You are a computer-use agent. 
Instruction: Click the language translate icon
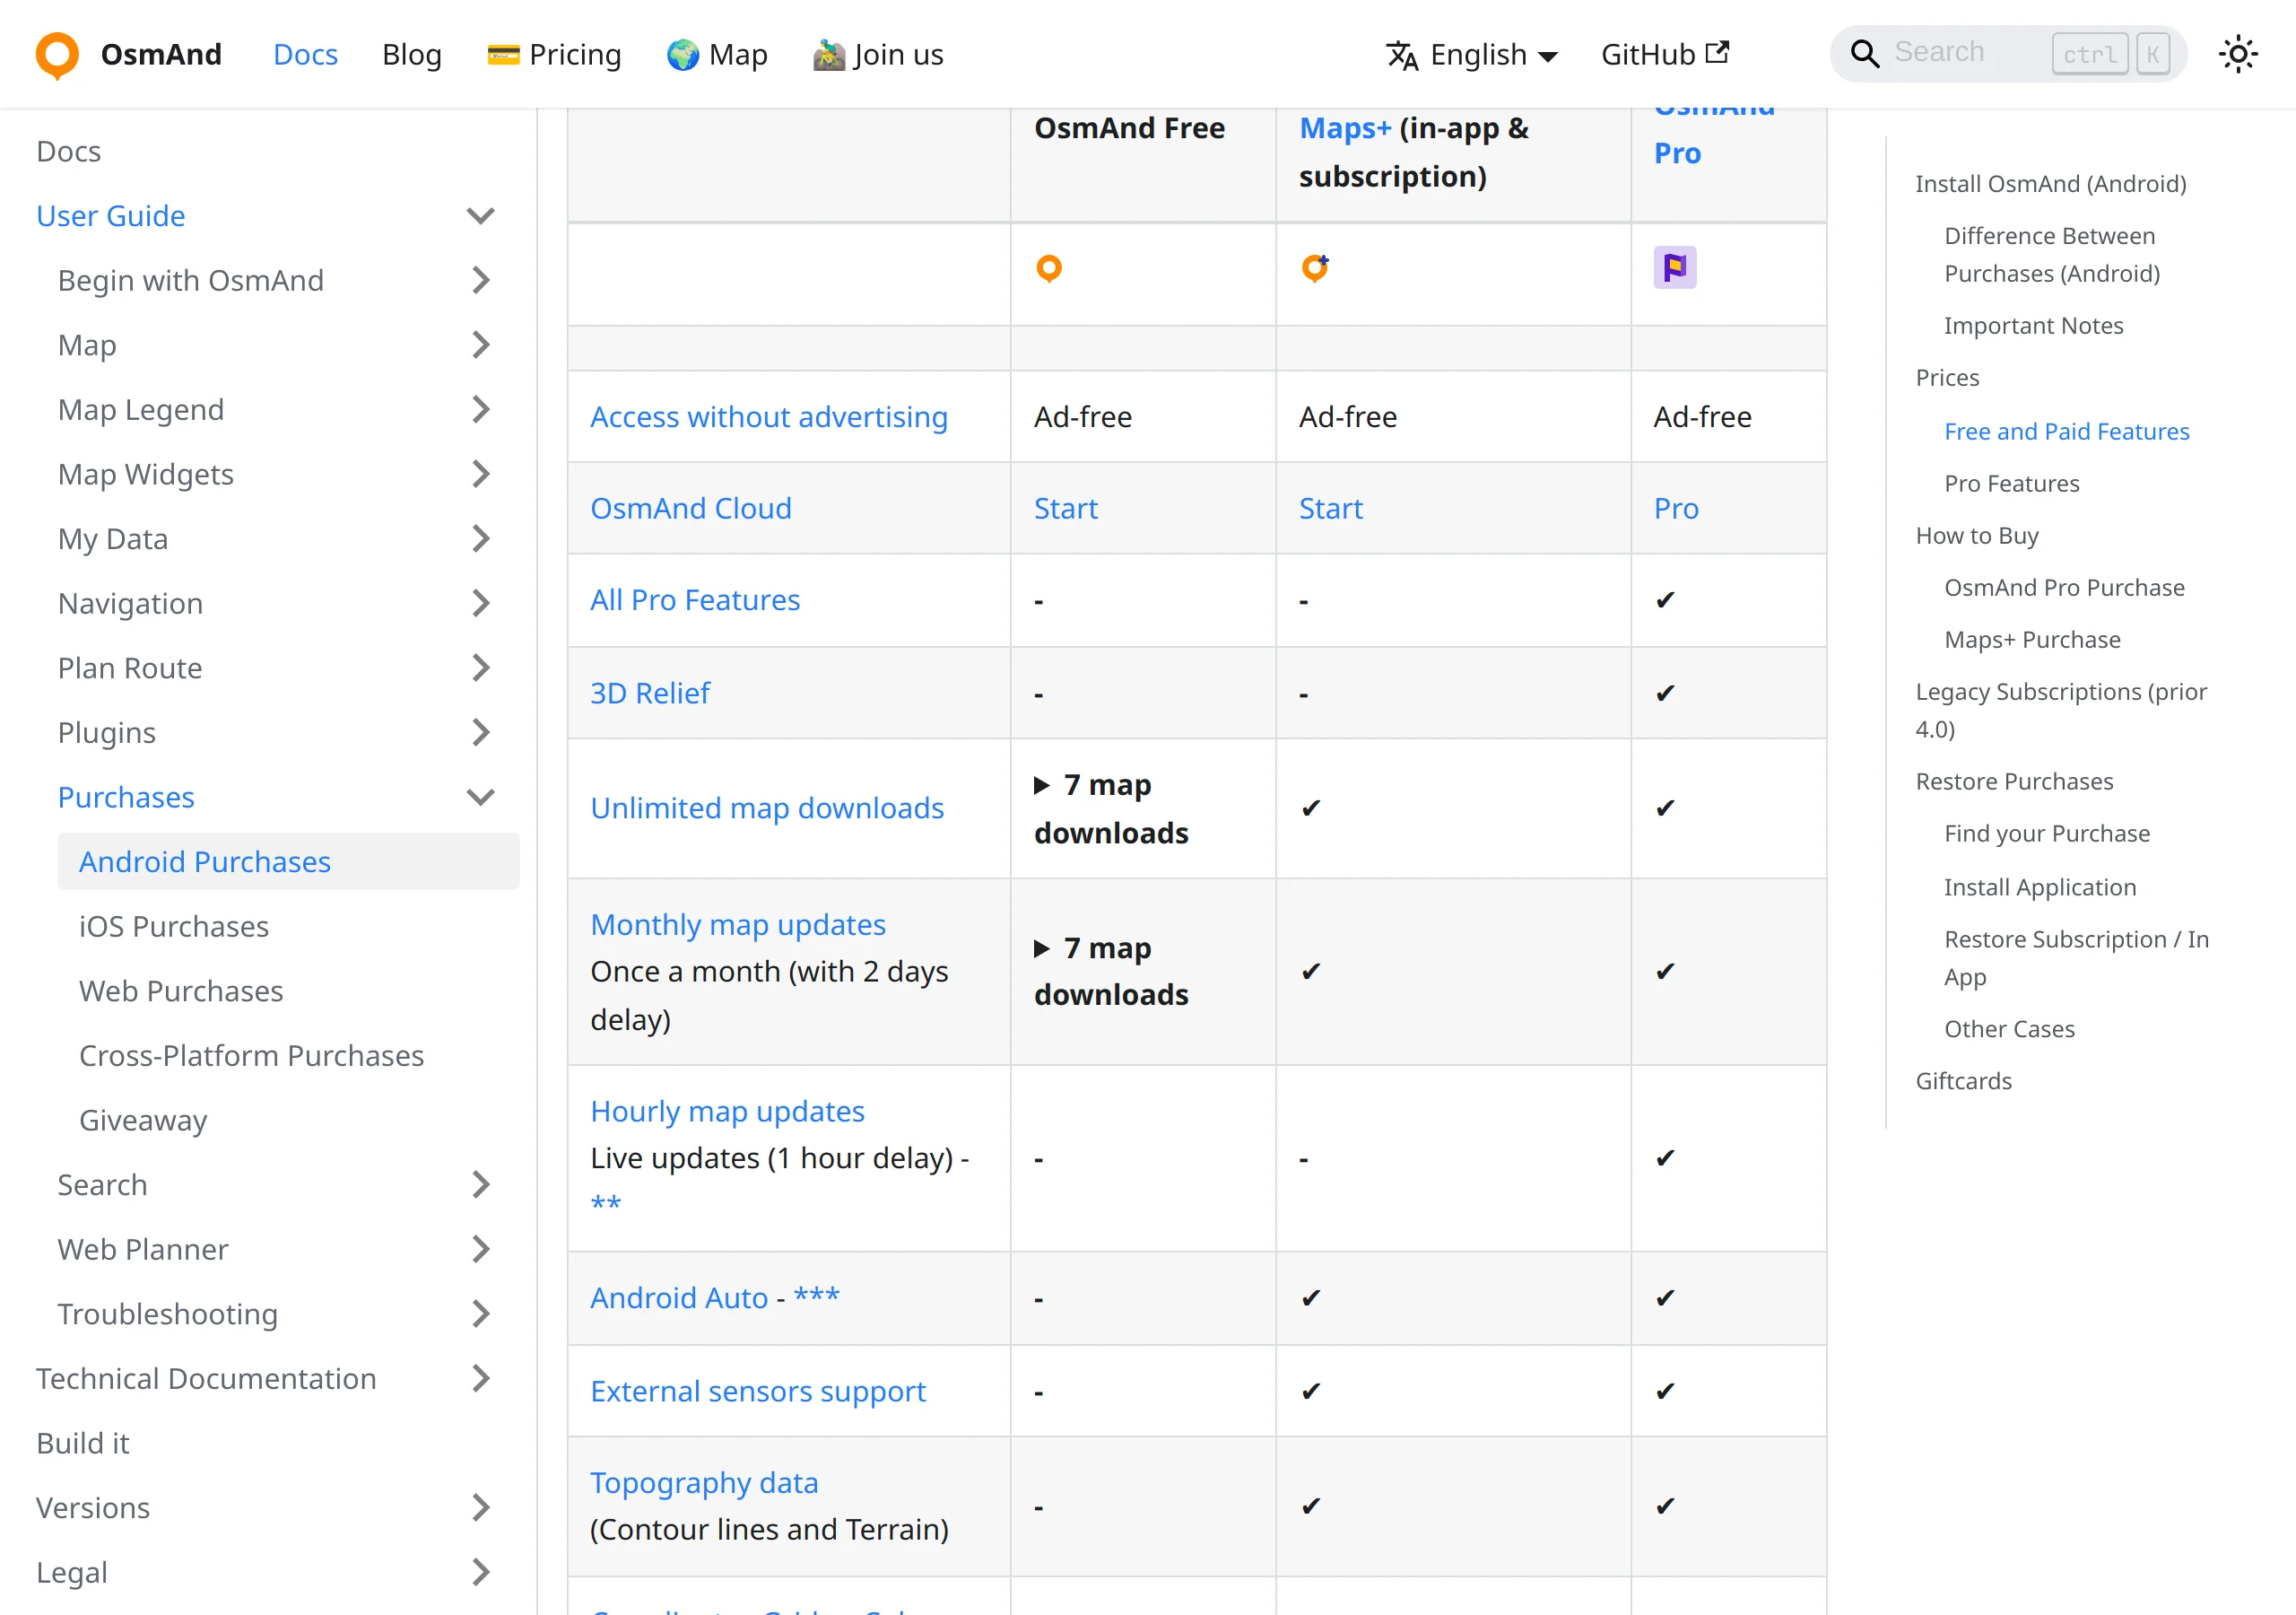[1402, 55]
